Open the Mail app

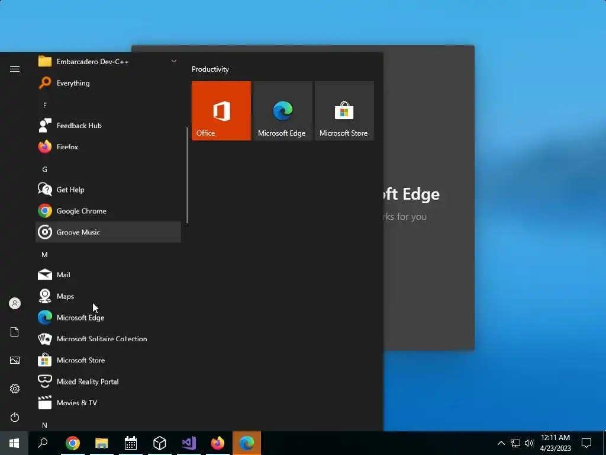click(108, 275)
